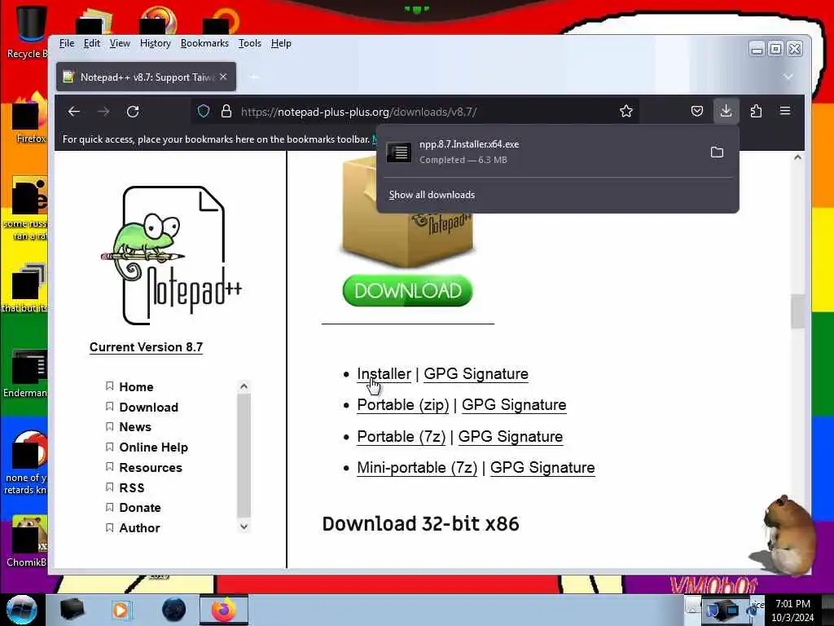
Task: Open the ChomikBox desktop icon
Action: pyautogui.click(x=27, y=541)
